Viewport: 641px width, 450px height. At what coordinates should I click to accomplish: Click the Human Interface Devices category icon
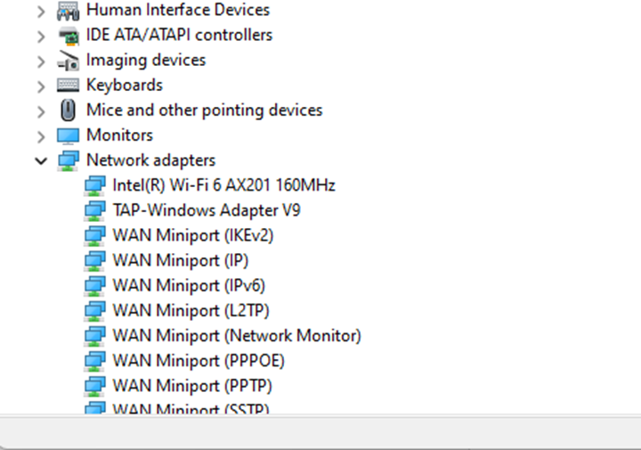[x=68, y=10]
